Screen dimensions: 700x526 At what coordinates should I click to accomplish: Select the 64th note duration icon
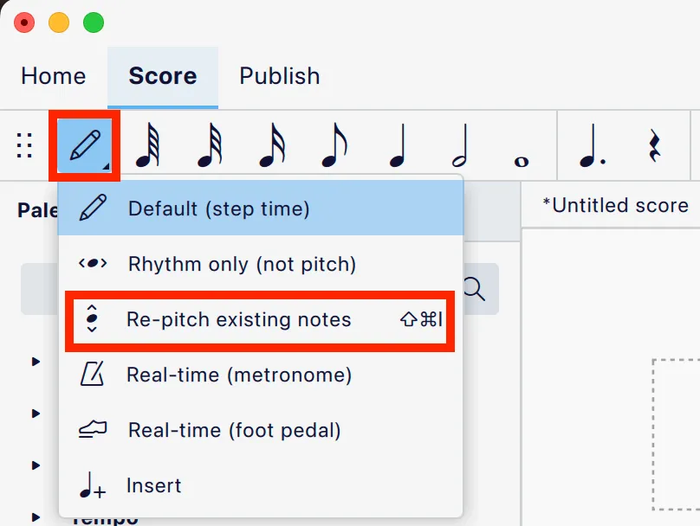click(146, 145)
